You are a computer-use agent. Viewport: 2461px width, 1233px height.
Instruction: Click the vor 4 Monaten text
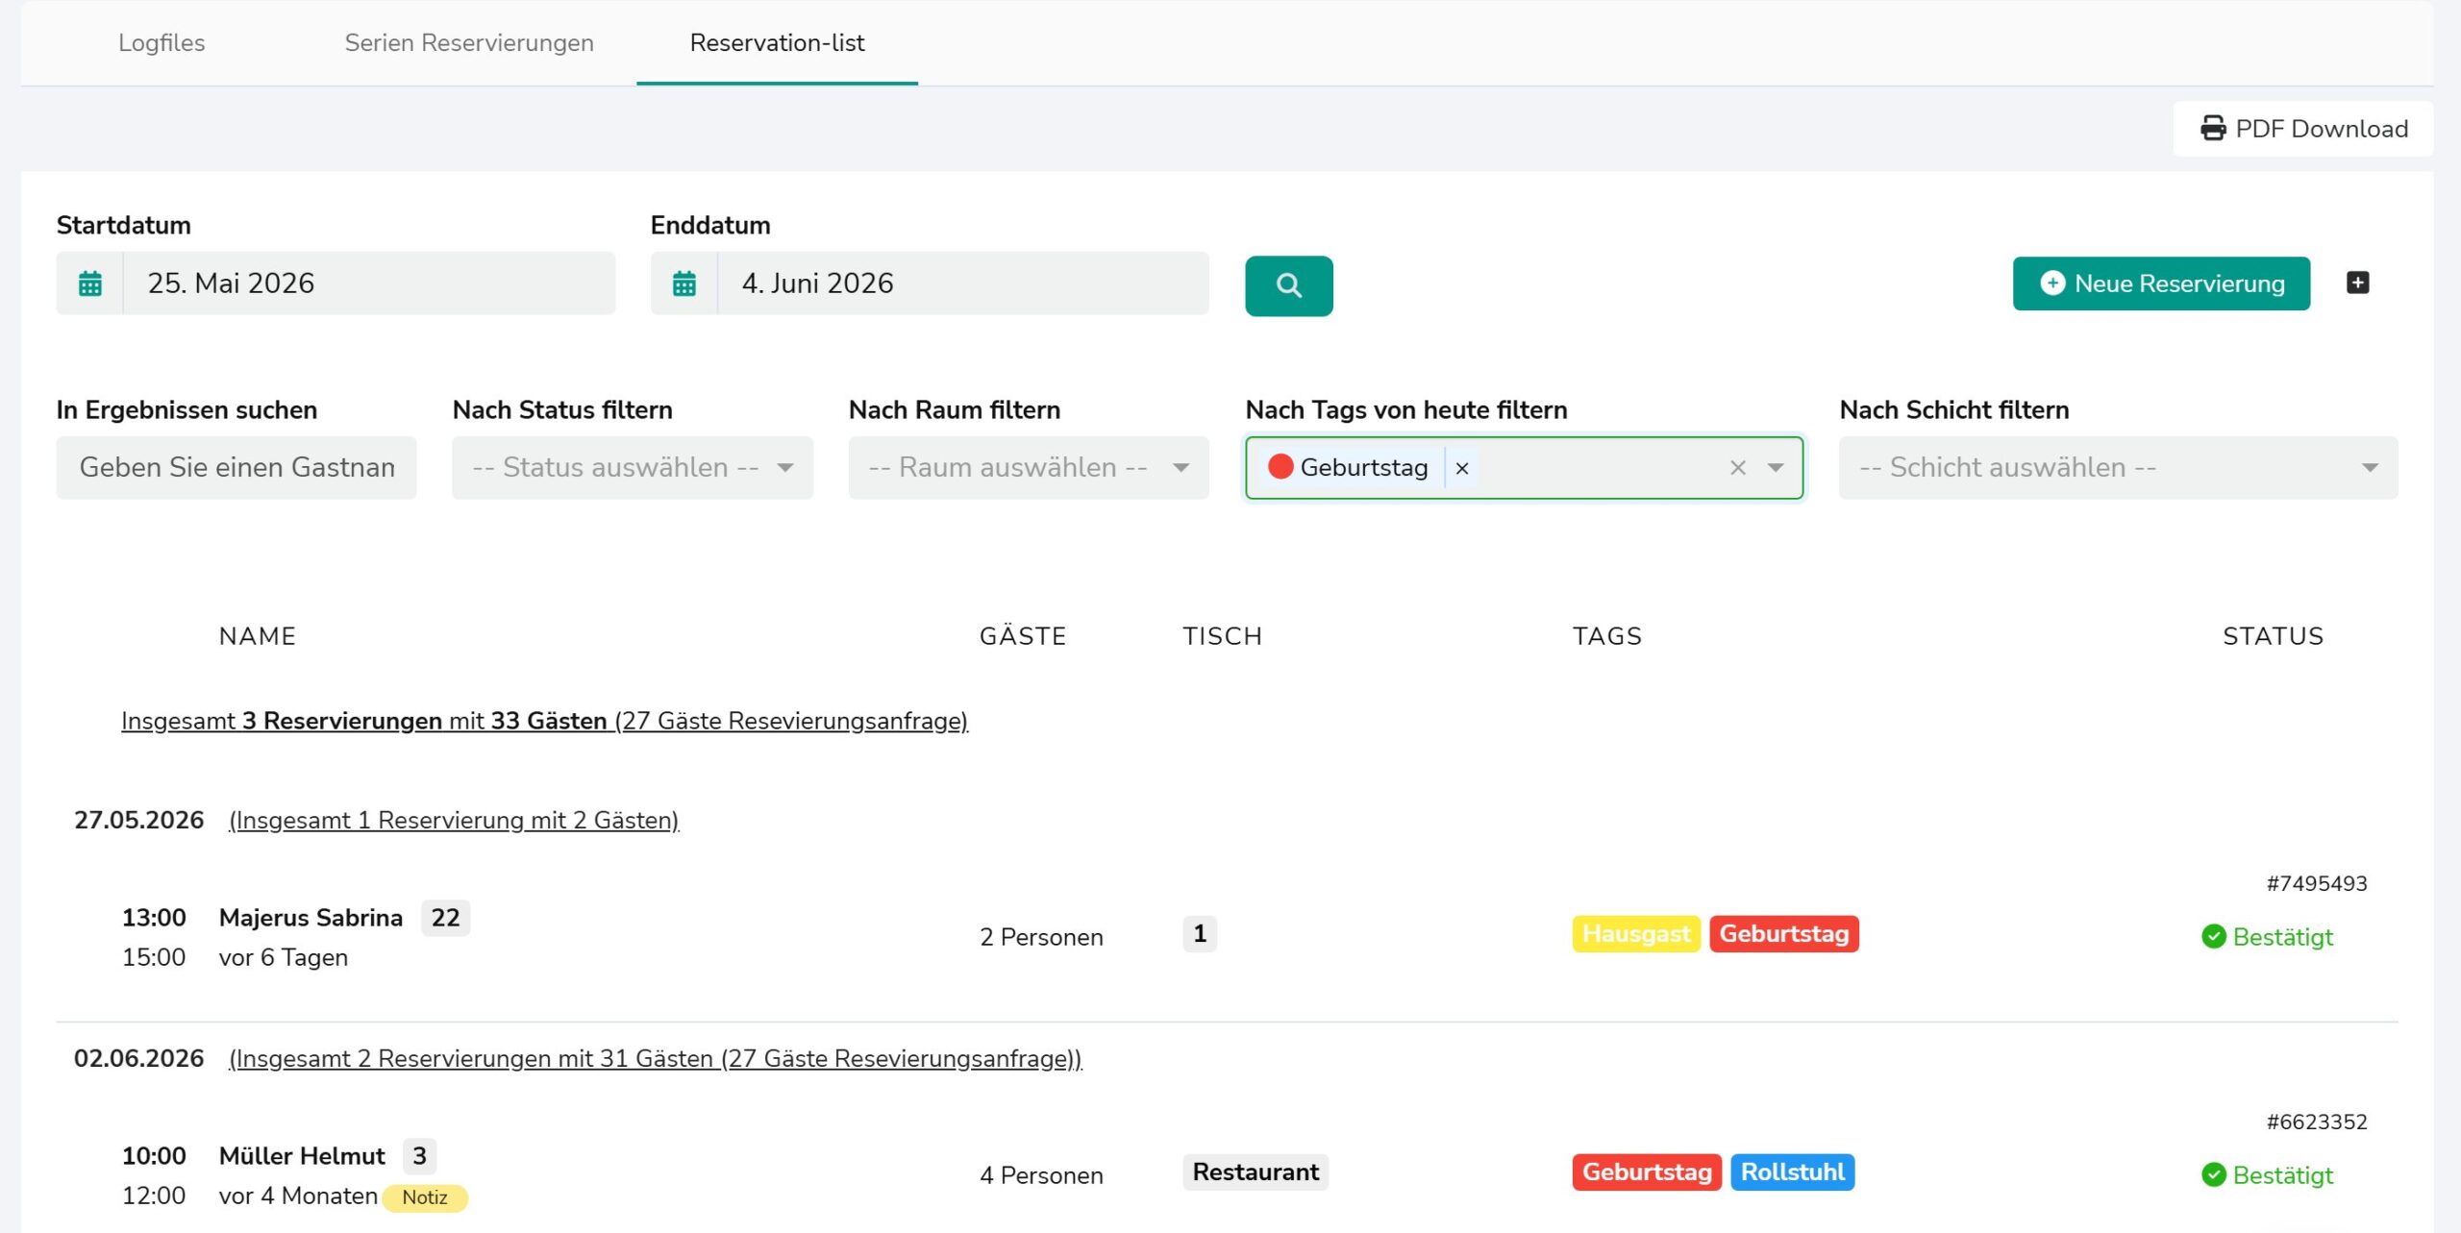298,1196
